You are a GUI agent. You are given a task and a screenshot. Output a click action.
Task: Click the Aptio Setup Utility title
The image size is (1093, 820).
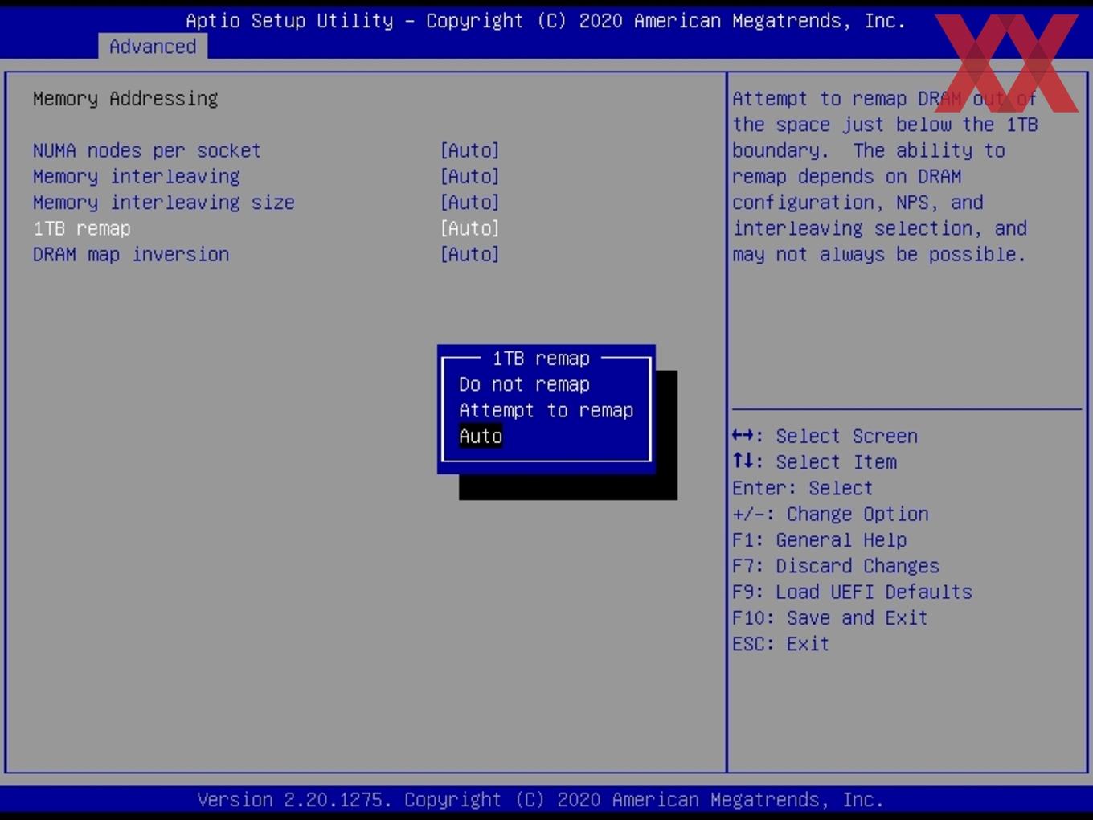(546, 21)
